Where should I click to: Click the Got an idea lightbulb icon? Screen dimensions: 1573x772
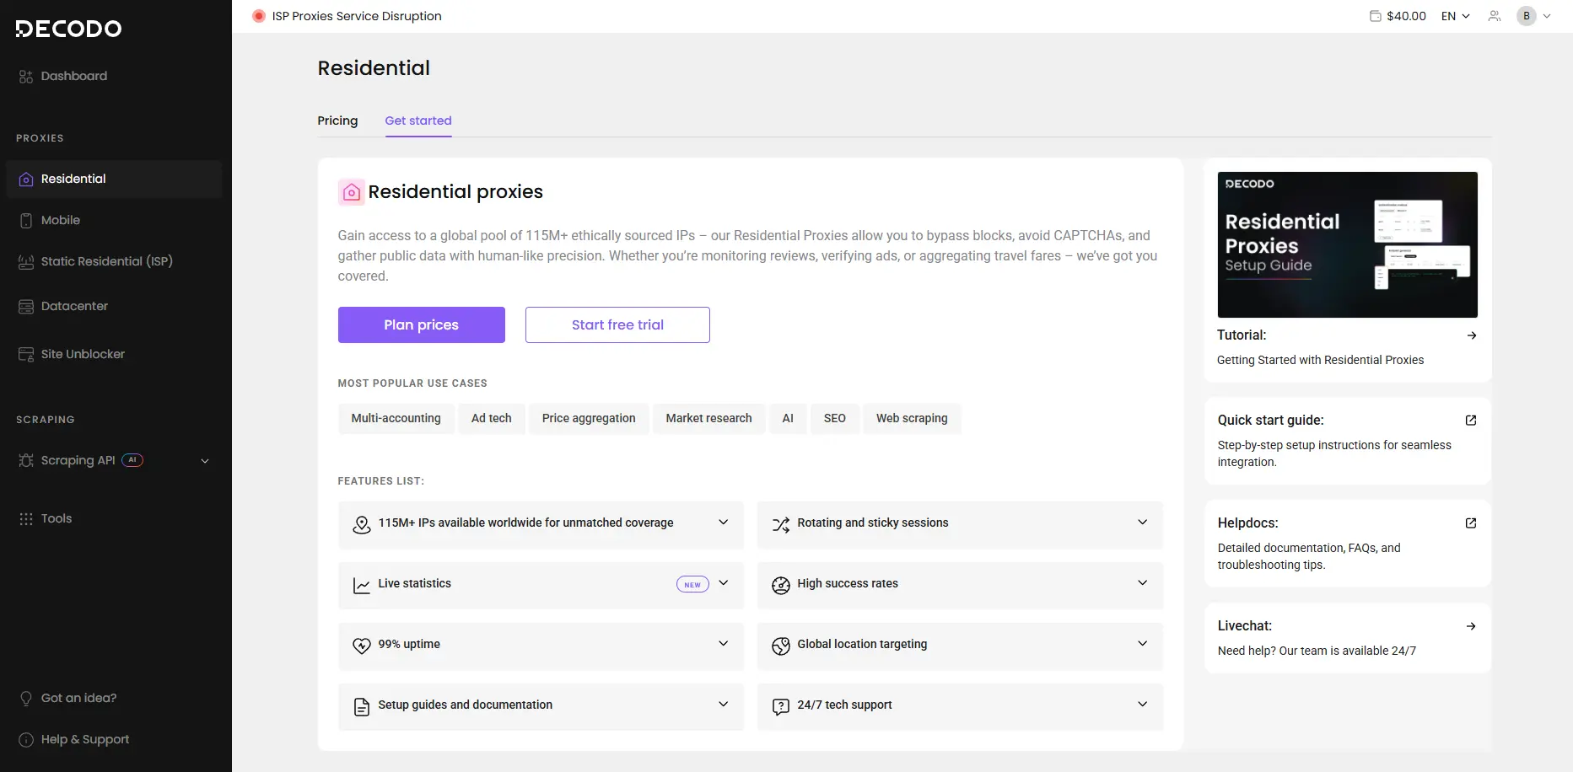tap(26, 699)
